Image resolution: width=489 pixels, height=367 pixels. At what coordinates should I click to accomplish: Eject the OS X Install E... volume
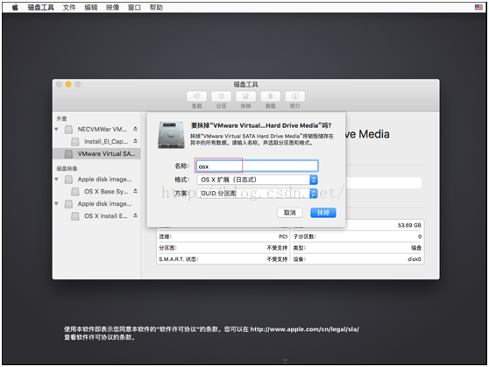click(135, 215)
